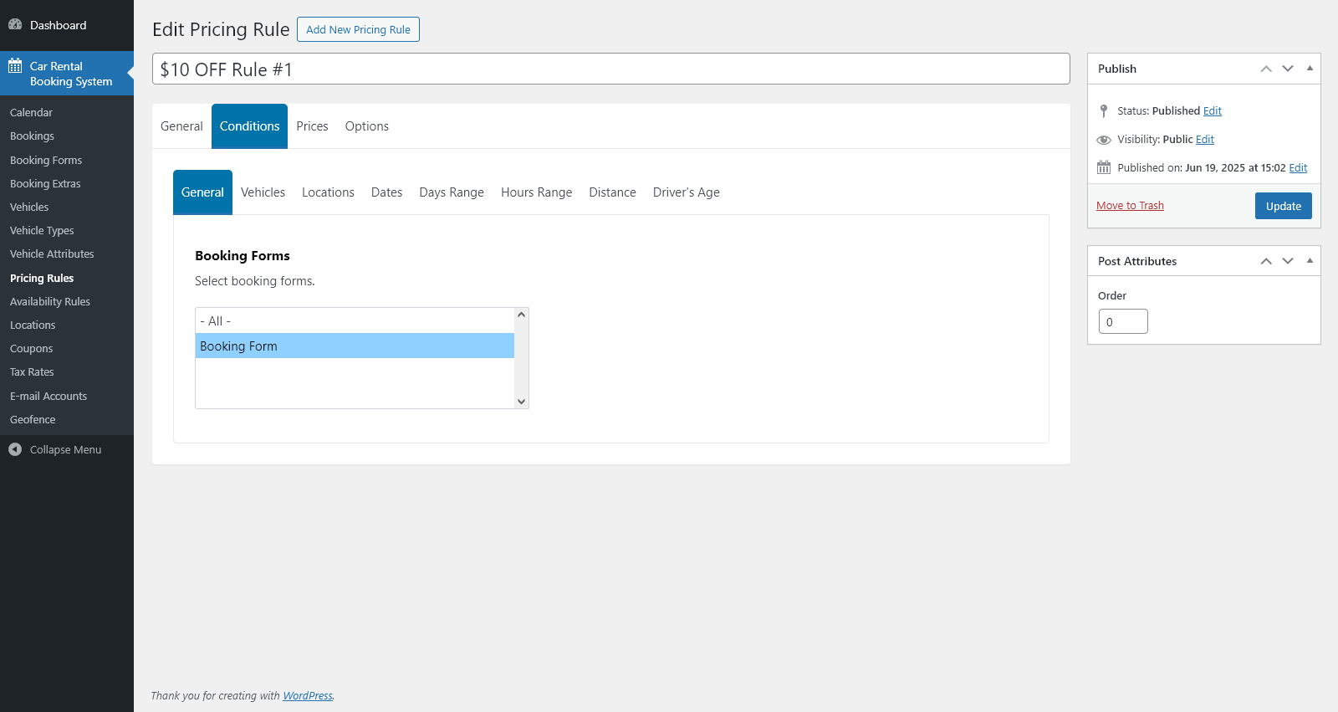Screen dimensions: 1338x712
Task: Select '- All -' in booking forms list
Action: click(x=355, y=321)
